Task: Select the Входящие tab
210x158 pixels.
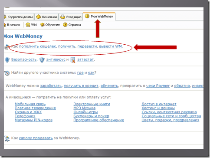Action: [x=71, y=17]
